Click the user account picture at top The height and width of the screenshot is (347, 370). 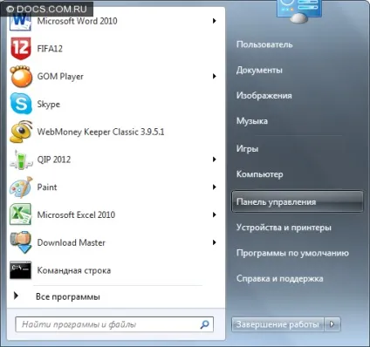pyautogui.click(x=299, y=11)
